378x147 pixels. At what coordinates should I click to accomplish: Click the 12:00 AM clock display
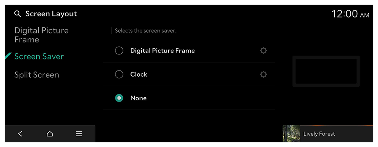pyautogui.click(x=350, y=14)
